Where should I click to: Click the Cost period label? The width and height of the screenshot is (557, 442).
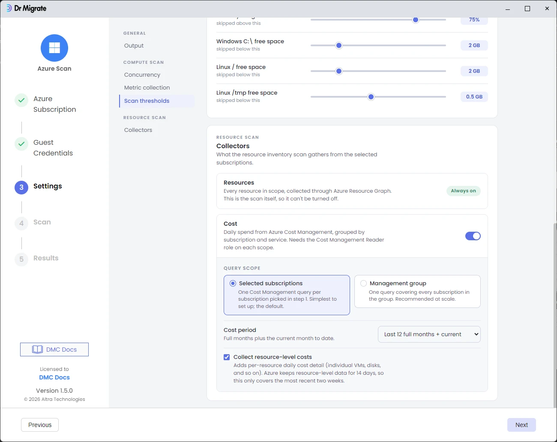tap(240, 330)
